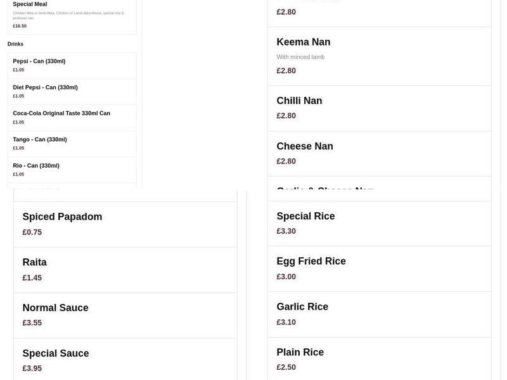Select Diet Pepsi - Can (330ml)
Viewport: 507px width, 380px height.
(72, 91)
